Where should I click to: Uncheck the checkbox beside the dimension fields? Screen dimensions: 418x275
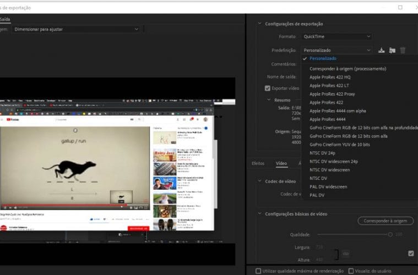[410, 254]
